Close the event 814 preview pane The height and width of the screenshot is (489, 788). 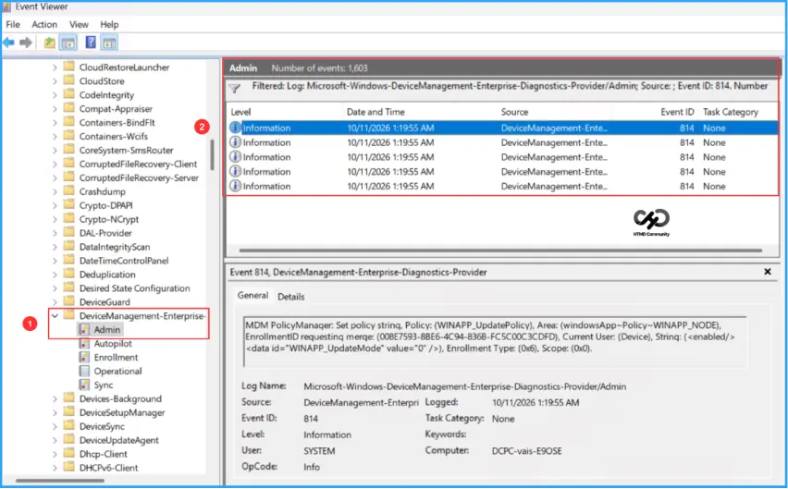pos(768,272)
